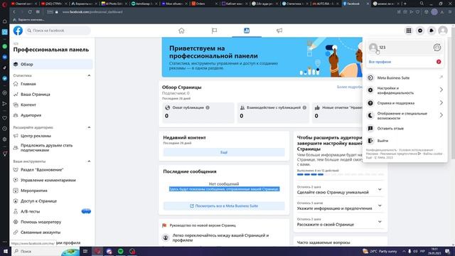Screen dimensions: 455x256
Task: Open Spotify from the Windows taskbar
Action: coord(121,251)
